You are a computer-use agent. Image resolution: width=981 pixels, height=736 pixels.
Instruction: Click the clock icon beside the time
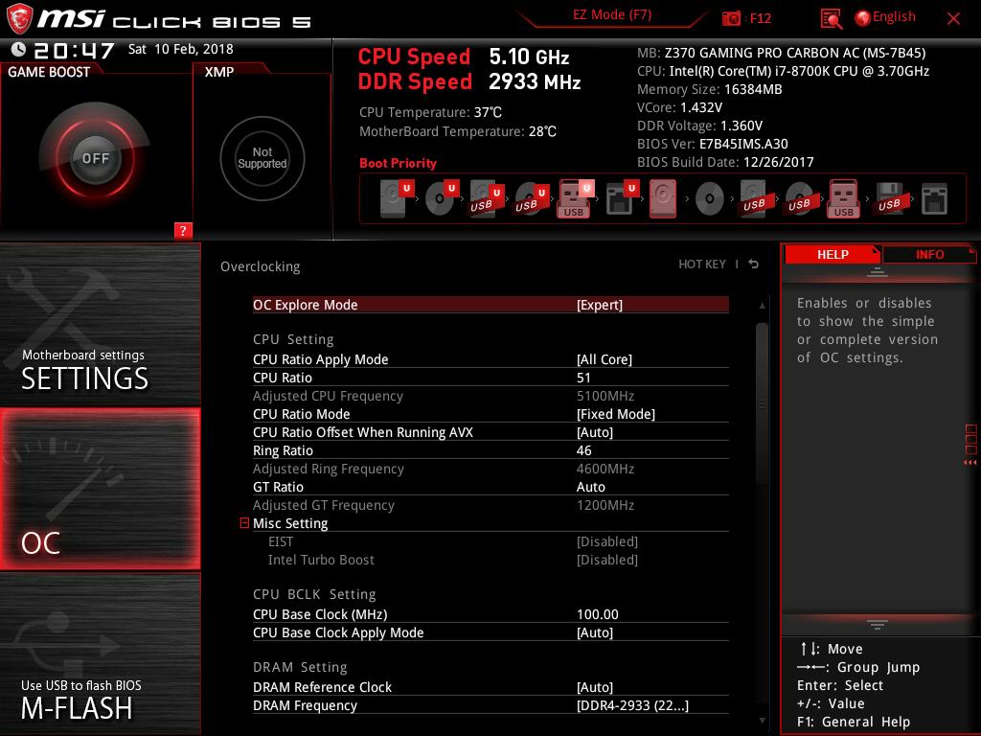(x=19, y=49)
